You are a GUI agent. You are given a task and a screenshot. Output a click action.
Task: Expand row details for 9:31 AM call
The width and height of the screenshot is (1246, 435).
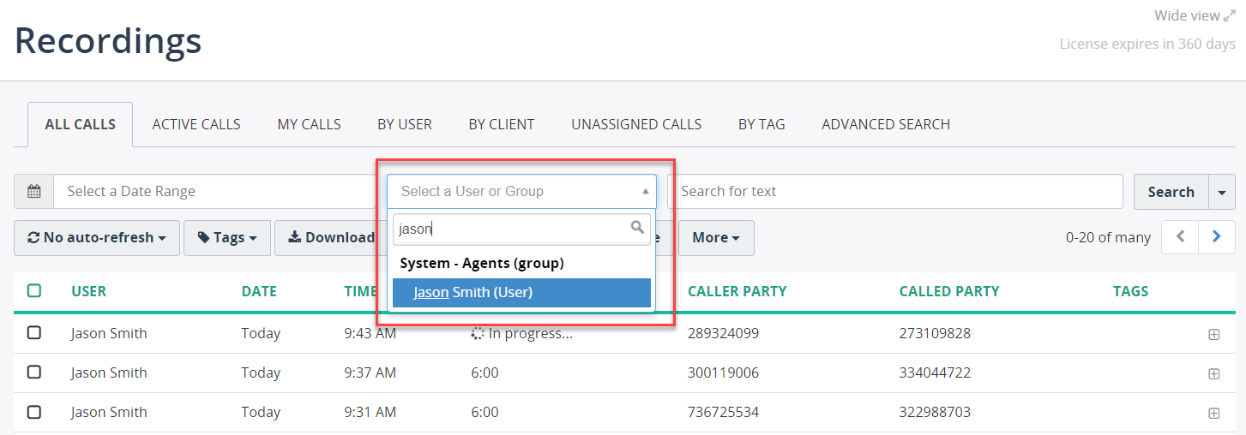click(1213, 414)
